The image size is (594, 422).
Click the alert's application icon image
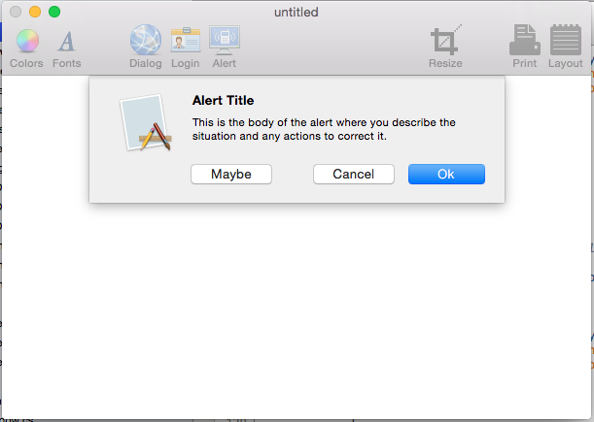click(146, 122)
